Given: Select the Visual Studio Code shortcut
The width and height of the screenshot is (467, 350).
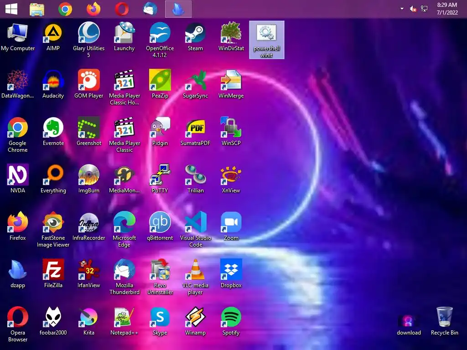Looking at the screenshot, I should pyautogui.click(x=195, y=230).
